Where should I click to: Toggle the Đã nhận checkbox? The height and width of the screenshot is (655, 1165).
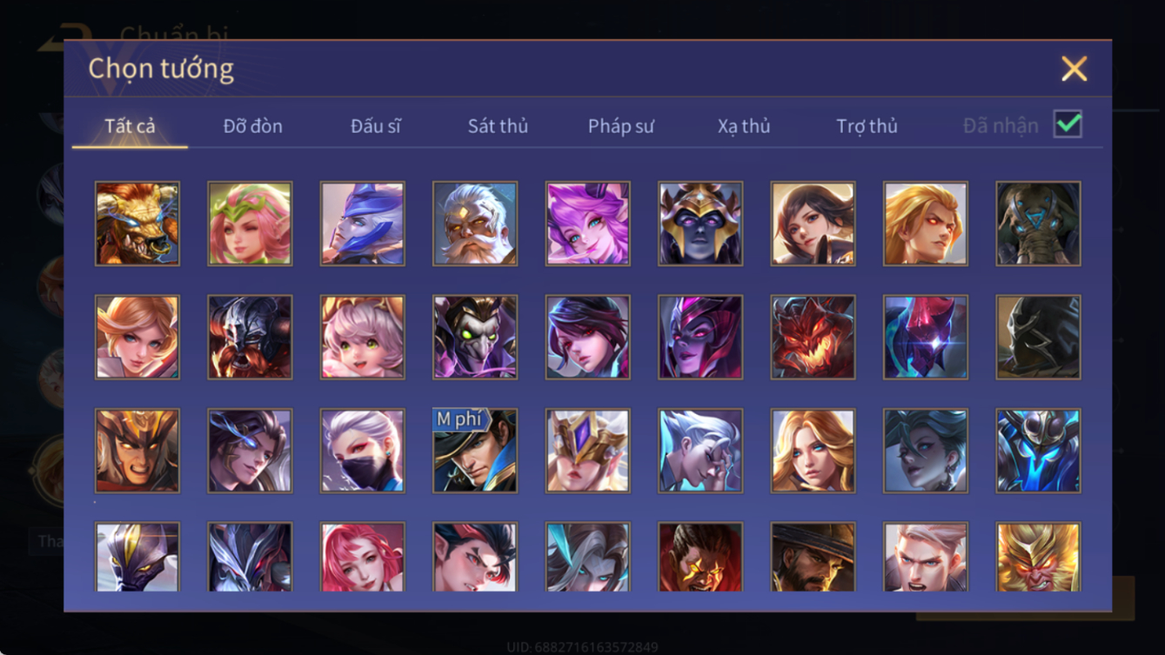(x=1068, y=124)
